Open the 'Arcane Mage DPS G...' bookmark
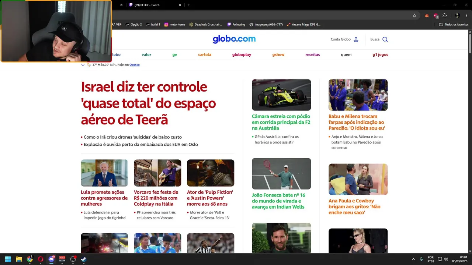The width and height of the screenshot is (472, 265). [x=303, y=25]
